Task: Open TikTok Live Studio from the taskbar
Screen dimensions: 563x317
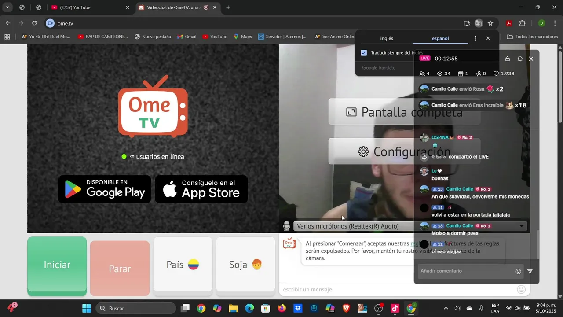Action: click(x=395, y=308)
